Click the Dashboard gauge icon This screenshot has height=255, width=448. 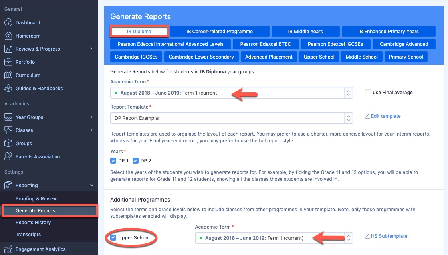(8, 22)
